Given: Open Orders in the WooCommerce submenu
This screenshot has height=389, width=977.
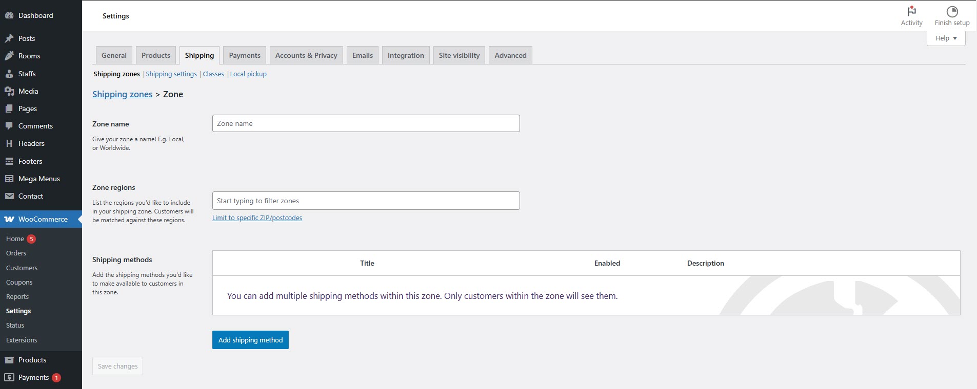Looking at the screenshot, I should 16,253.
